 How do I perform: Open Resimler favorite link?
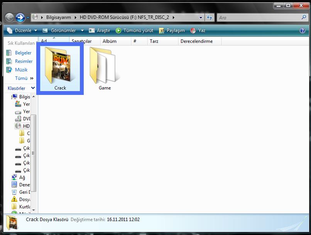point(19,61)
